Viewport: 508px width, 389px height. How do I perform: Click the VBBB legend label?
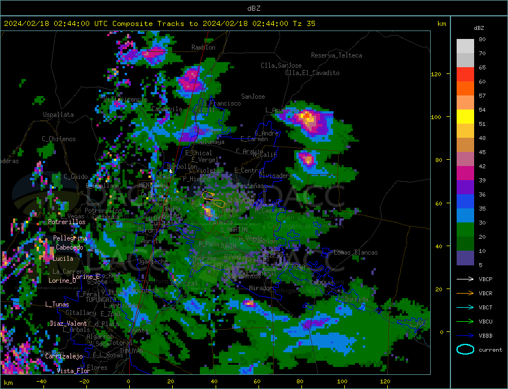pos(485,336)
